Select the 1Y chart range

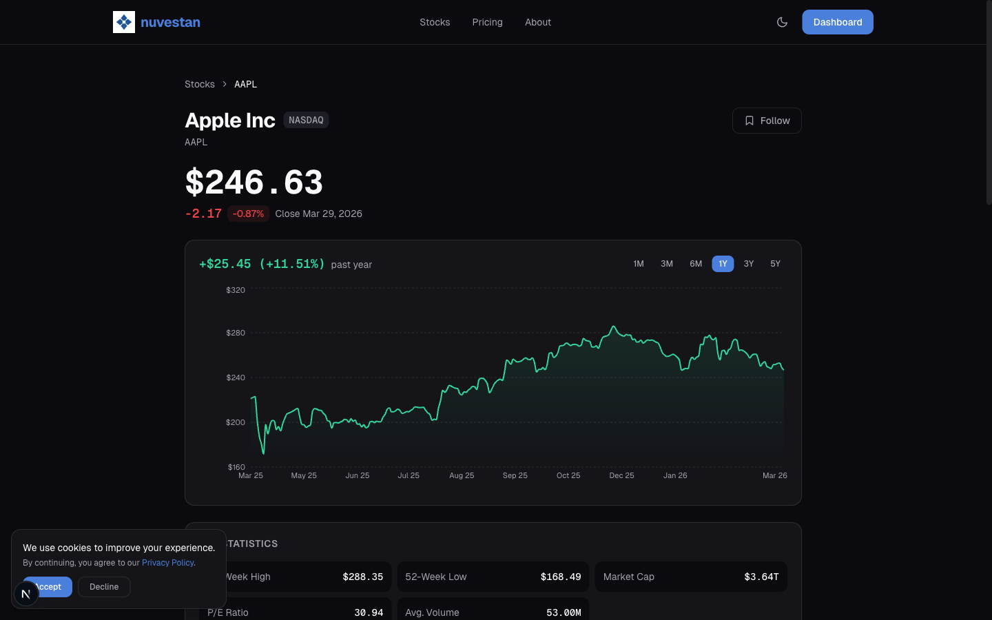(x=723, y=264)
